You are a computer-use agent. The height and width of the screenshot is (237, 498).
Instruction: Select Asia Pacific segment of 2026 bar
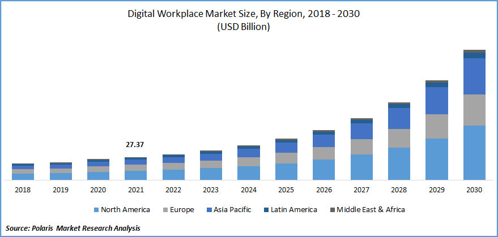(324, 141)
